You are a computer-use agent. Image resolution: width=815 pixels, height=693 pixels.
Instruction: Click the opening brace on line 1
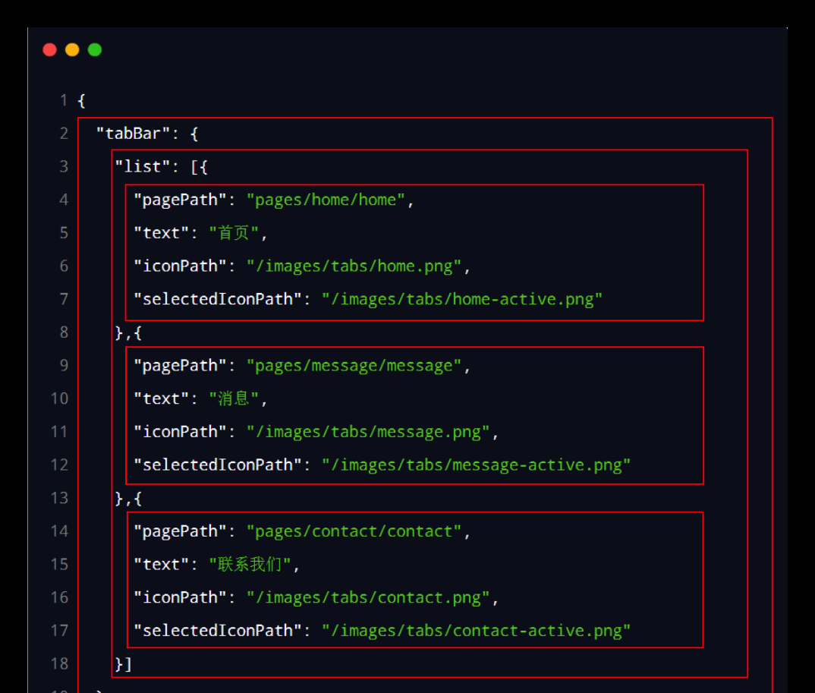[x=81, y=101]
